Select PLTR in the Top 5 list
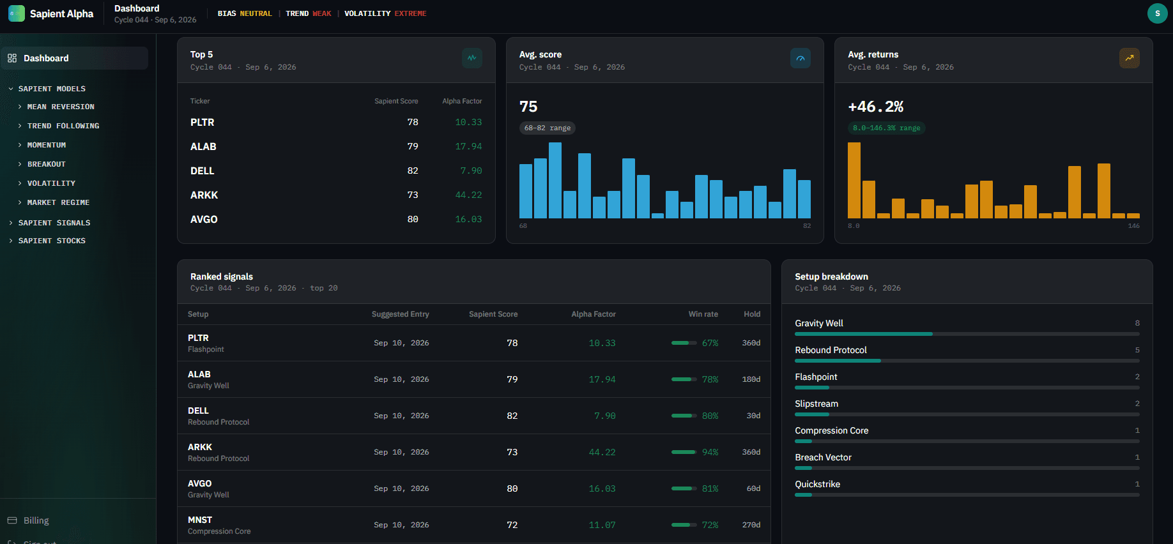Viewport: 1173px width, 544px height. click(336, 122)
